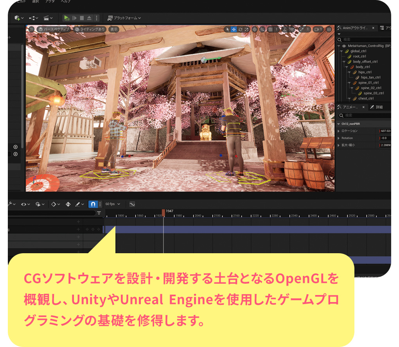Click the パースペクティブ viewport button

pyautogui.click(x=54, y=29)
